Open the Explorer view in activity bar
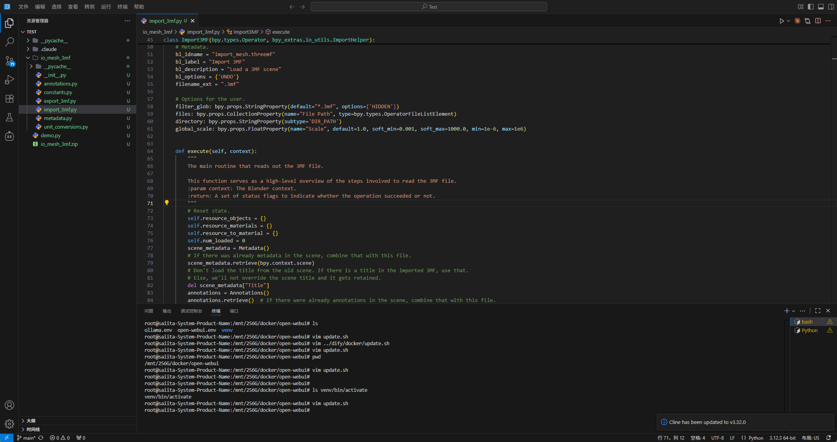The image size is (837, 442). click(x=9, y=23)
